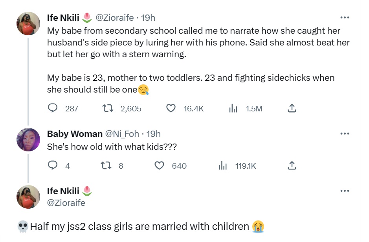Click the Ife Nkili avatar beside the jss2 tweet
The image size is (369, 242).
[28, 197]
